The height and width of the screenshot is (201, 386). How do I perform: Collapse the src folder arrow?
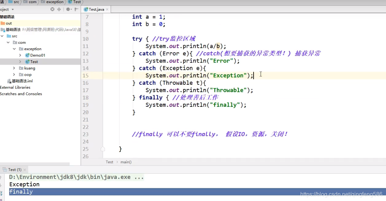click(2, 36)
